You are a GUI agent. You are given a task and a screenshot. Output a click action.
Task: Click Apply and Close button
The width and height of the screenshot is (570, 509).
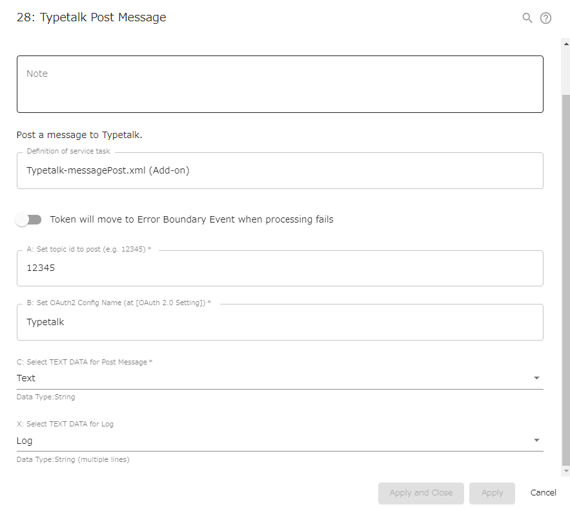coord(421,493)
